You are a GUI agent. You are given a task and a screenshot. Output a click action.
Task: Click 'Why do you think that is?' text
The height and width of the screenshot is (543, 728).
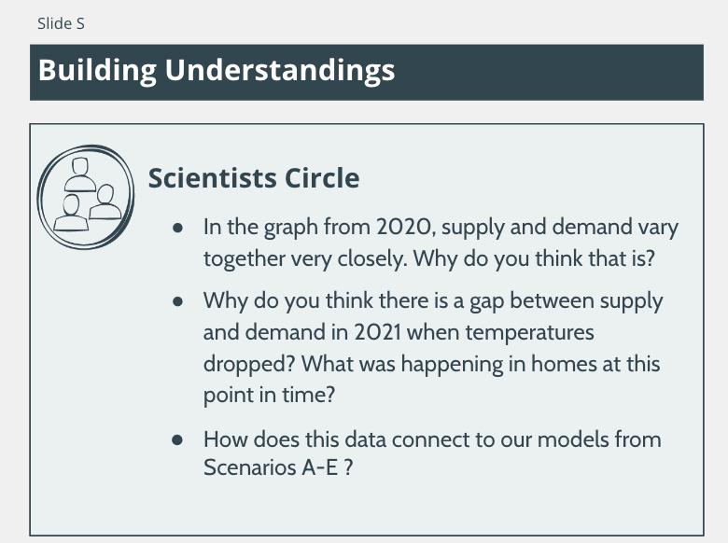coord(534,258)
